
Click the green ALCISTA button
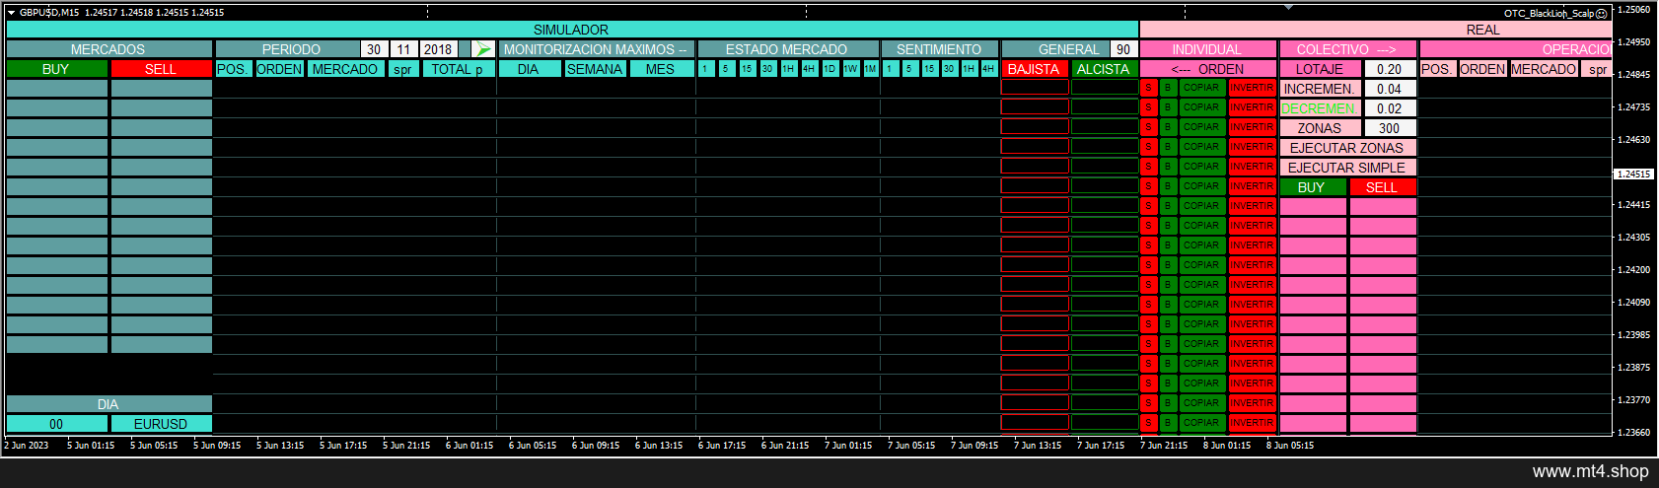click(1103, 69)
